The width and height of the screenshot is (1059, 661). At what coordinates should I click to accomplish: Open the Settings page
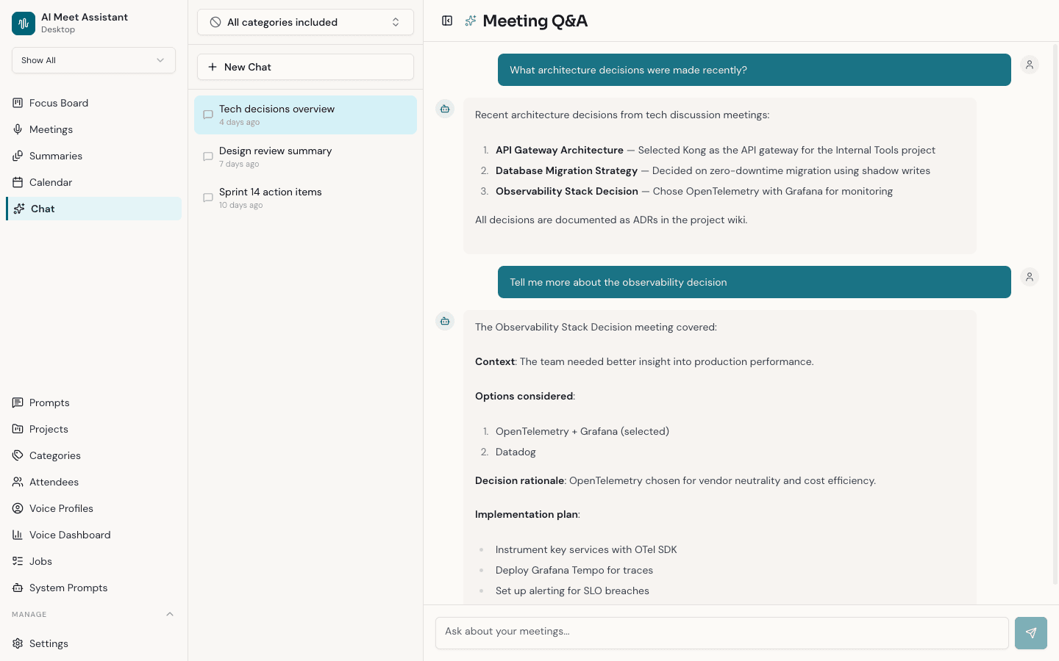tap(49, 643)
